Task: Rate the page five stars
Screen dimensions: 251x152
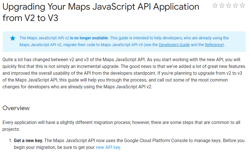Action: click(242, 6)
